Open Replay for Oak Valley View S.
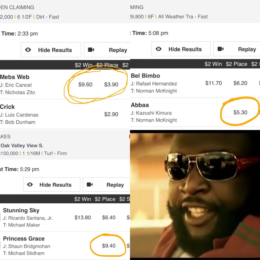The width and height of the screenshot is (260, 260). [x=106, y=185]
